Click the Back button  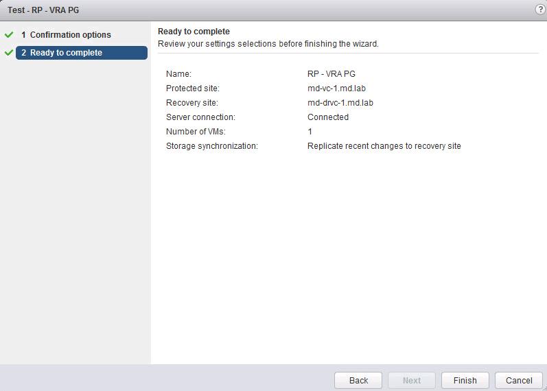click(x=358, y=380)
